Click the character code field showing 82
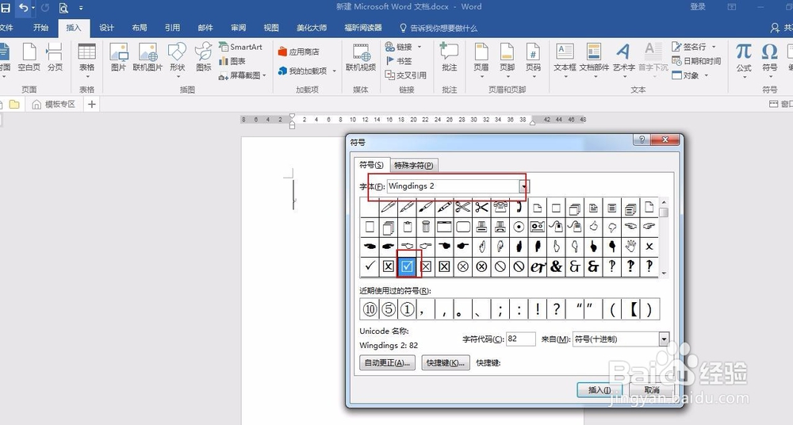Screen dimensions: 793x425 pos(520,339)
